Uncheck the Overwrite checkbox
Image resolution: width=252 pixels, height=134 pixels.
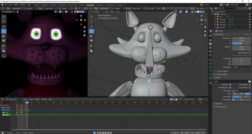(x=230, y=85)
